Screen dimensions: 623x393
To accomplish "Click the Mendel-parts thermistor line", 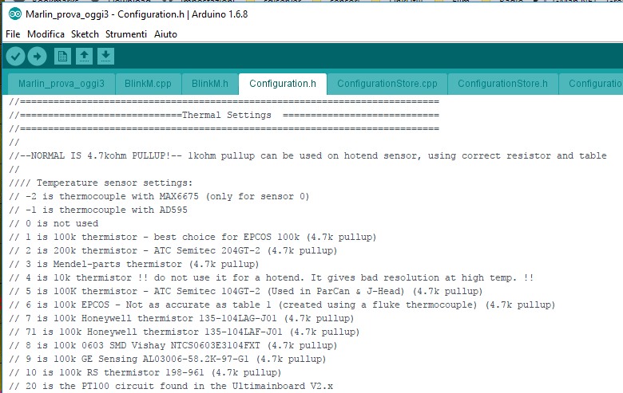I will (134, 264).
